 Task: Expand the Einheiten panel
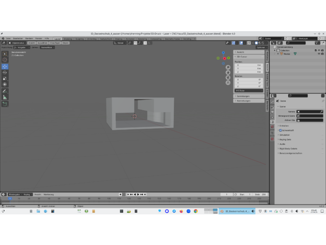pyautogui.click(x=284, y=126)
